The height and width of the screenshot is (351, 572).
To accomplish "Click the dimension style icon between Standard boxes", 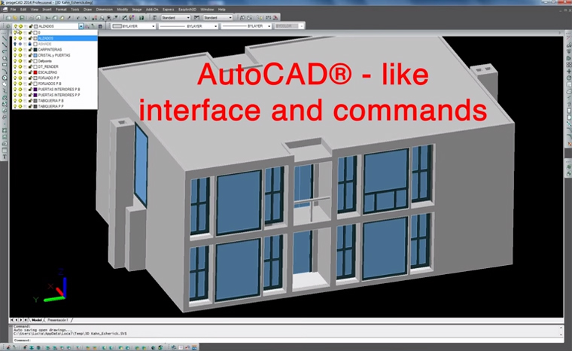I will point(196,17).
